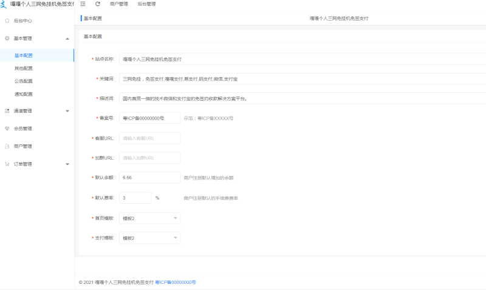Click the diamond icon beside 会员管理

7,129
